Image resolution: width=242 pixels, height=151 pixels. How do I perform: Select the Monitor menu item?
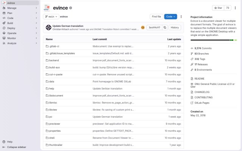20,38
